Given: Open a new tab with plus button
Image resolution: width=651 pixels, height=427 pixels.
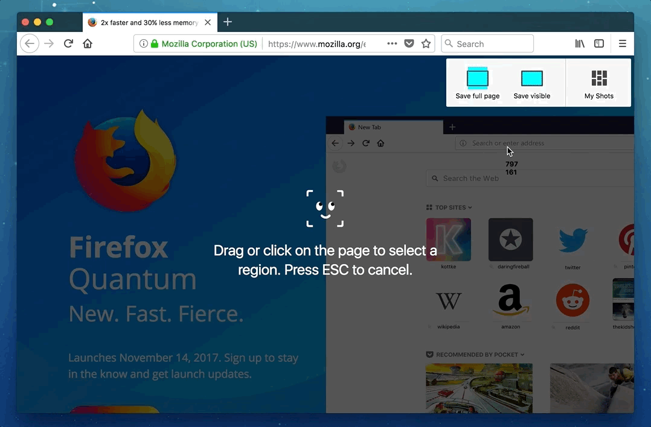Looking at the screenshot, I should pyautogui.click(x=228, y=22).
